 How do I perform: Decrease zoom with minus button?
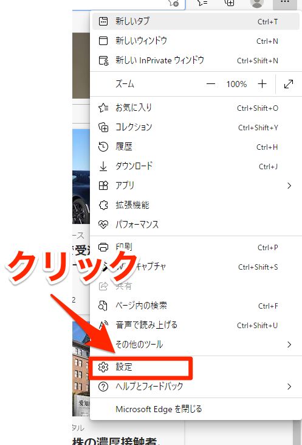pyautogui.click(x=211, y=84)
